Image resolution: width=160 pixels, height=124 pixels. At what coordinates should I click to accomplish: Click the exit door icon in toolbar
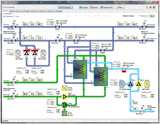coord(154,7)
